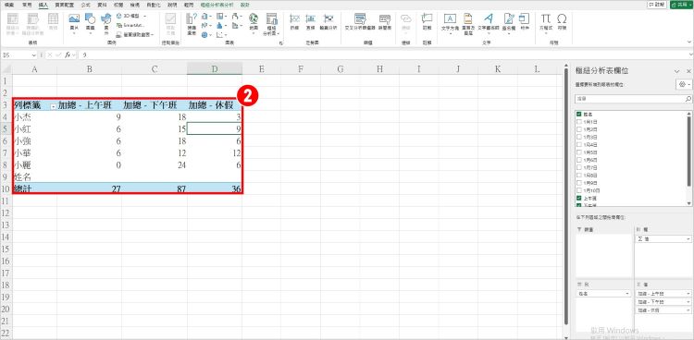The width and height of the screenshot is (694, 340).
Task: Open 加總 - 上午班 value field dropdown
Action: [x=688, y=294]
